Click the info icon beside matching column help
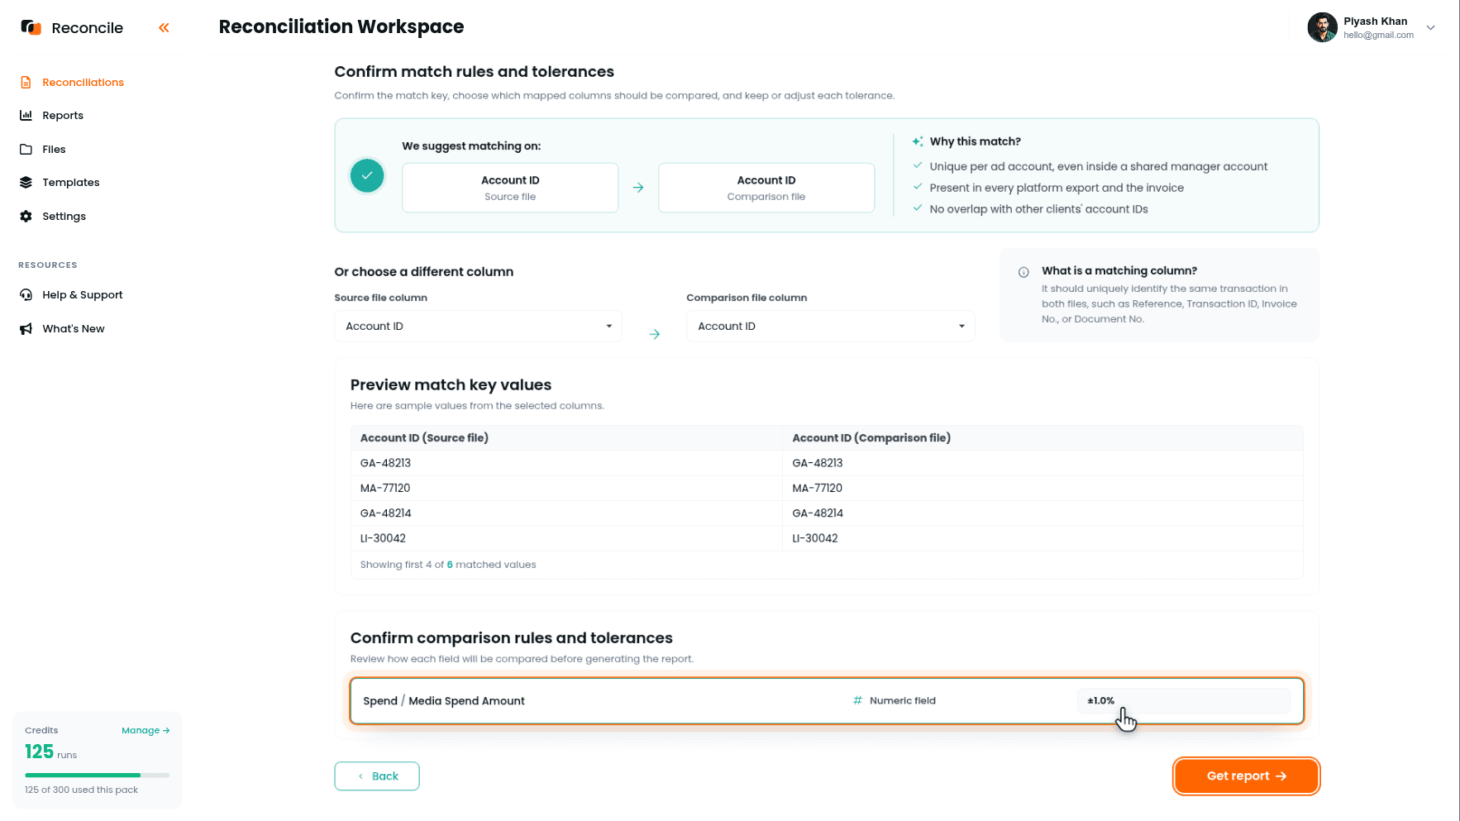This screenshot has width=1460, height=821. pyautogui.click(x=1023, y=272)
